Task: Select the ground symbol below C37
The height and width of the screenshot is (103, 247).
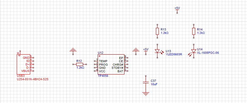Action: [146, 94]
